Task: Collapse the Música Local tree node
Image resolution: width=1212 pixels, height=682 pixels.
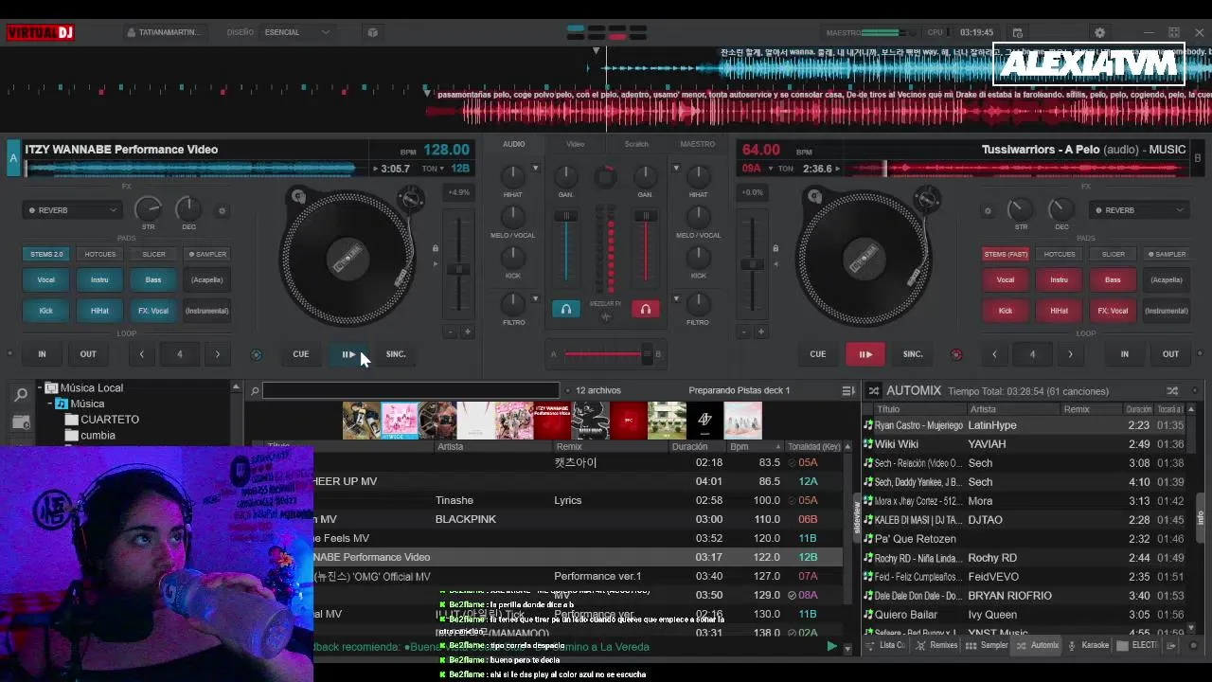Action: (40, 387)
